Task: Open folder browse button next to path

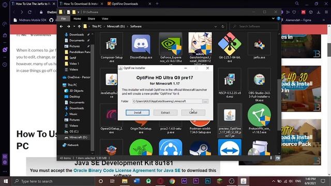Action: tap(205, 101)
